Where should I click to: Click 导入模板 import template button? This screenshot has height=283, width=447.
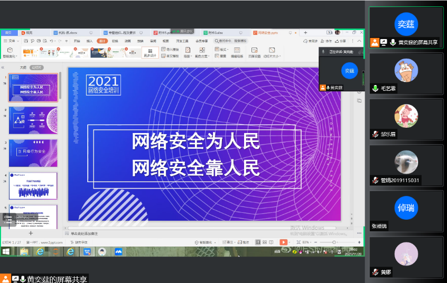170,49
